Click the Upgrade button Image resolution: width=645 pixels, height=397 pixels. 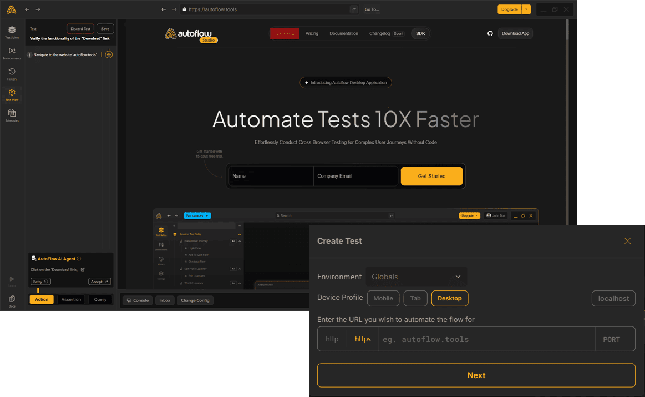tap(509, 9)
